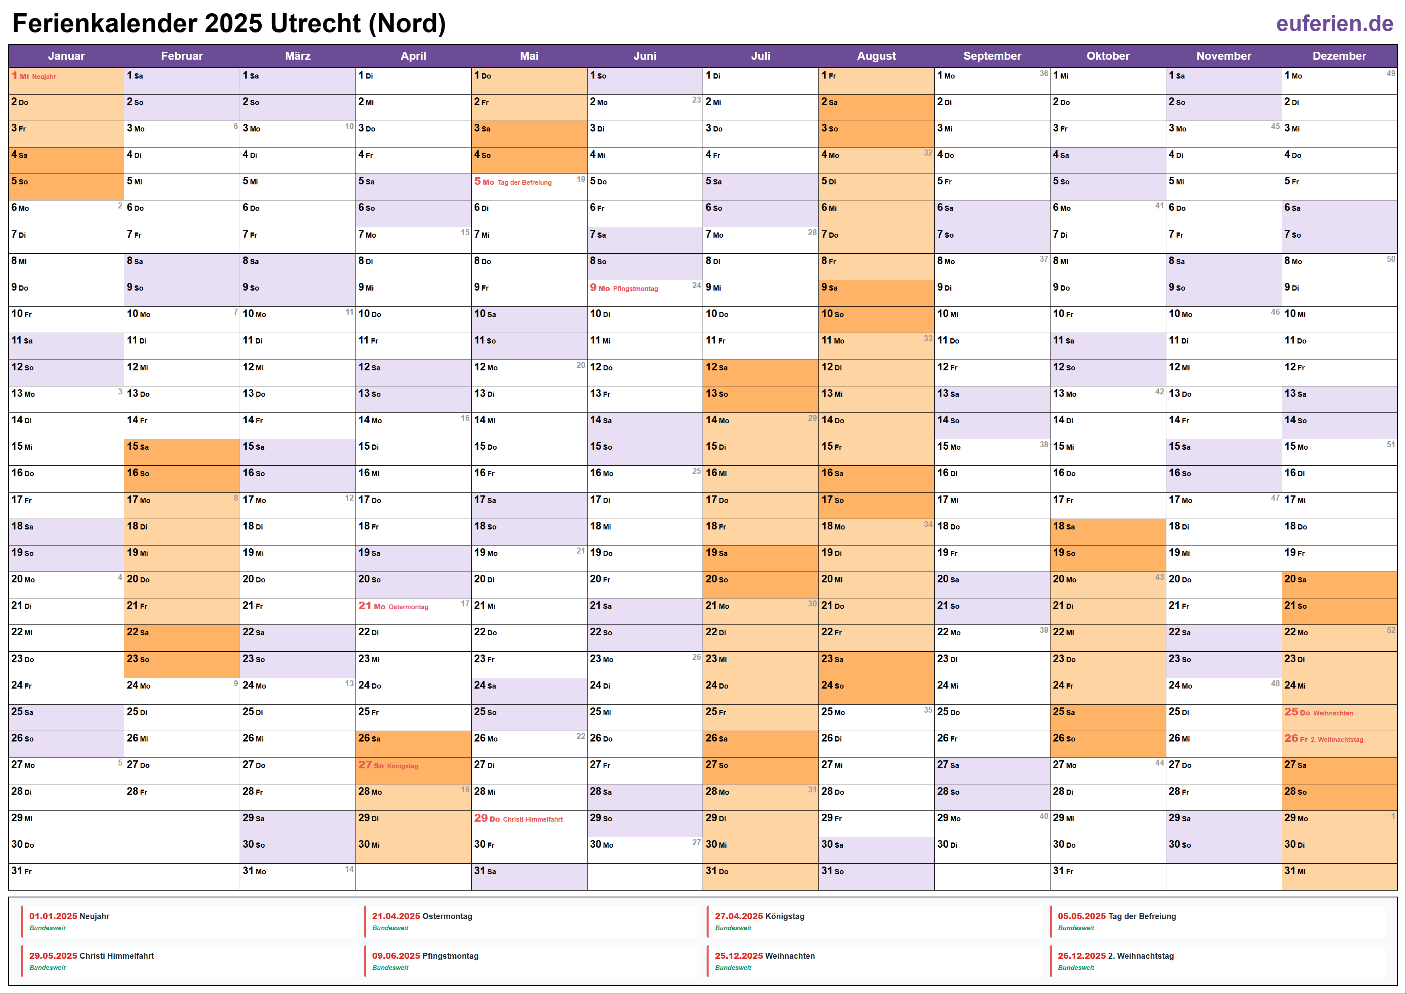This screenshot has width=1406, height=994.
Task: Click the Ferienkalender 2025 Utrecht title
Action: 229,23
